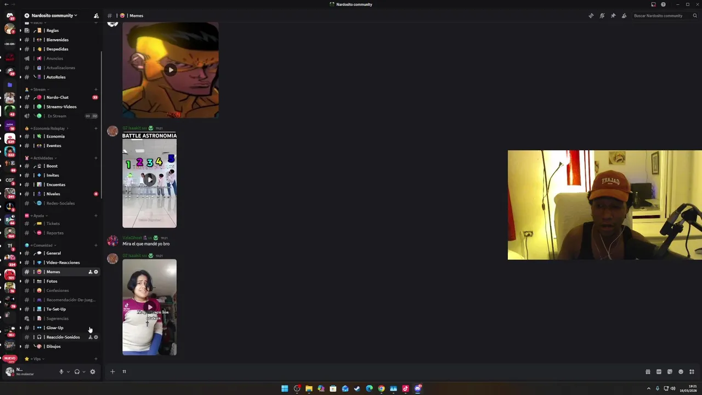Collapse the Economía Roleplay category
Screen dimensions: 702x395
coord(47,128)
